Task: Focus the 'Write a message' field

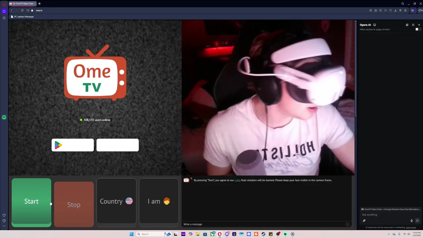Action: pyautogui.click(x=263, y=224)
